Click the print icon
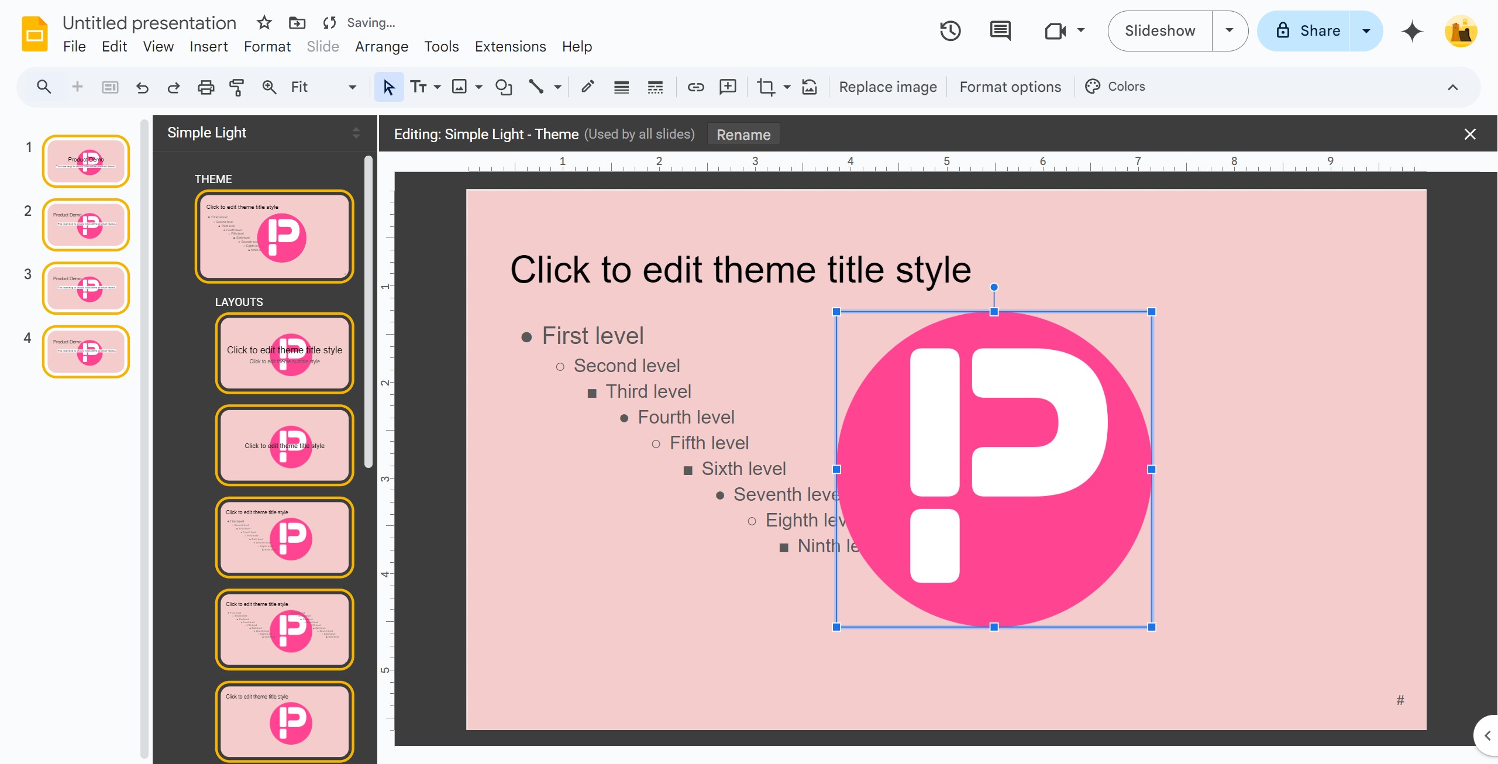1498x764 pixels. 205,87
